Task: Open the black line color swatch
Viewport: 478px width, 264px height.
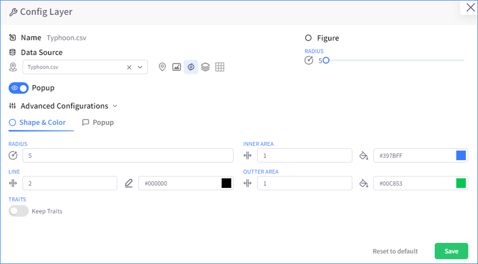Action: [x=226, y=183]
